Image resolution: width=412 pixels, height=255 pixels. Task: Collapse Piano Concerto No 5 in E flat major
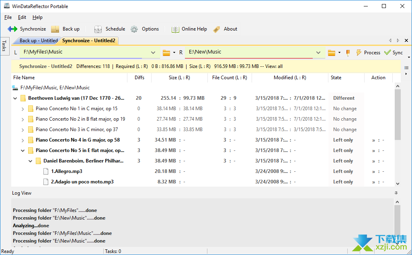(23, 151)
